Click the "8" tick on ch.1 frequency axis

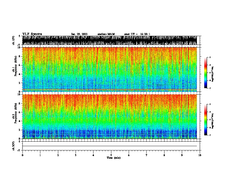20,56
